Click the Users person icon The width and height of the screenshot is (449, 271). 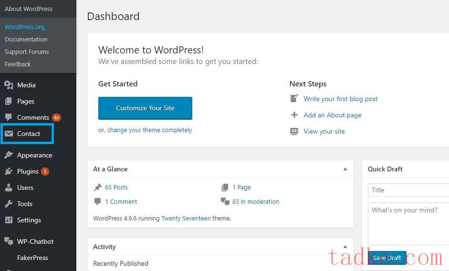(9, 188)
